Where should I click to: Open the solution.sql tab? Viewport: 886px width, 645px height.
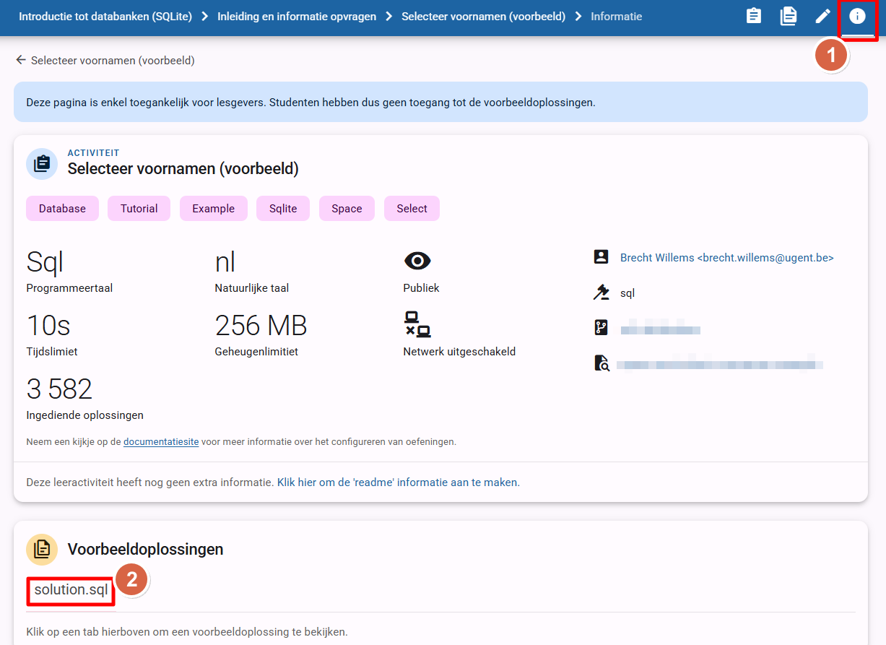71,590
